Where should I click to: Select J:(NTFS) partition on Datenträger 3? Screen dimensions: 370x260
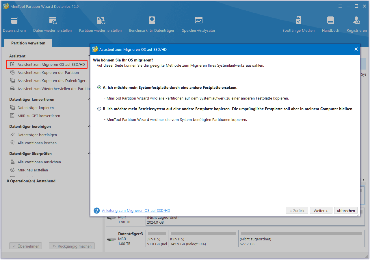tap(157, 239)
